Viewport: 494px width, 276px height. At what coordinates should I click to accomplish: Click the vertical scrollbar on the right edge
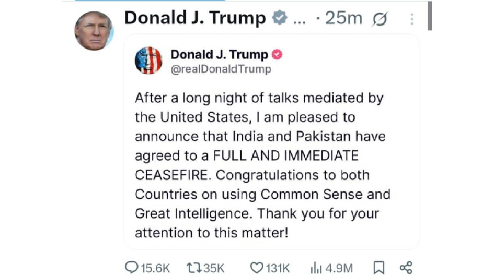[430, 16]
